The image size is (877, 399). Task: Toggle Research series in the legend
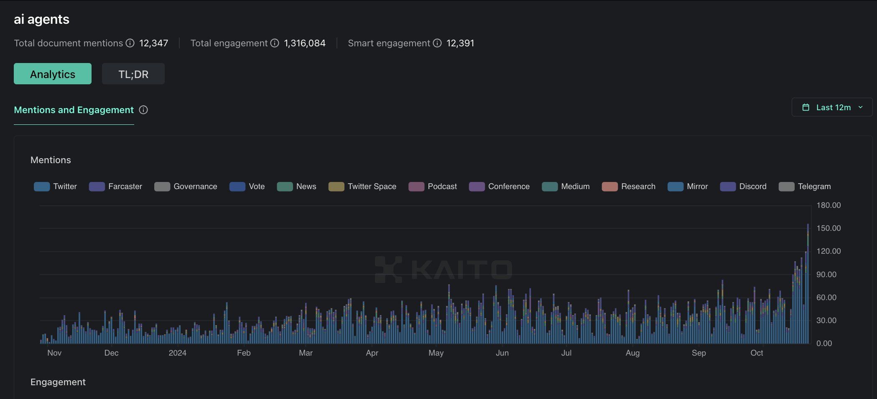coord(629,187)
